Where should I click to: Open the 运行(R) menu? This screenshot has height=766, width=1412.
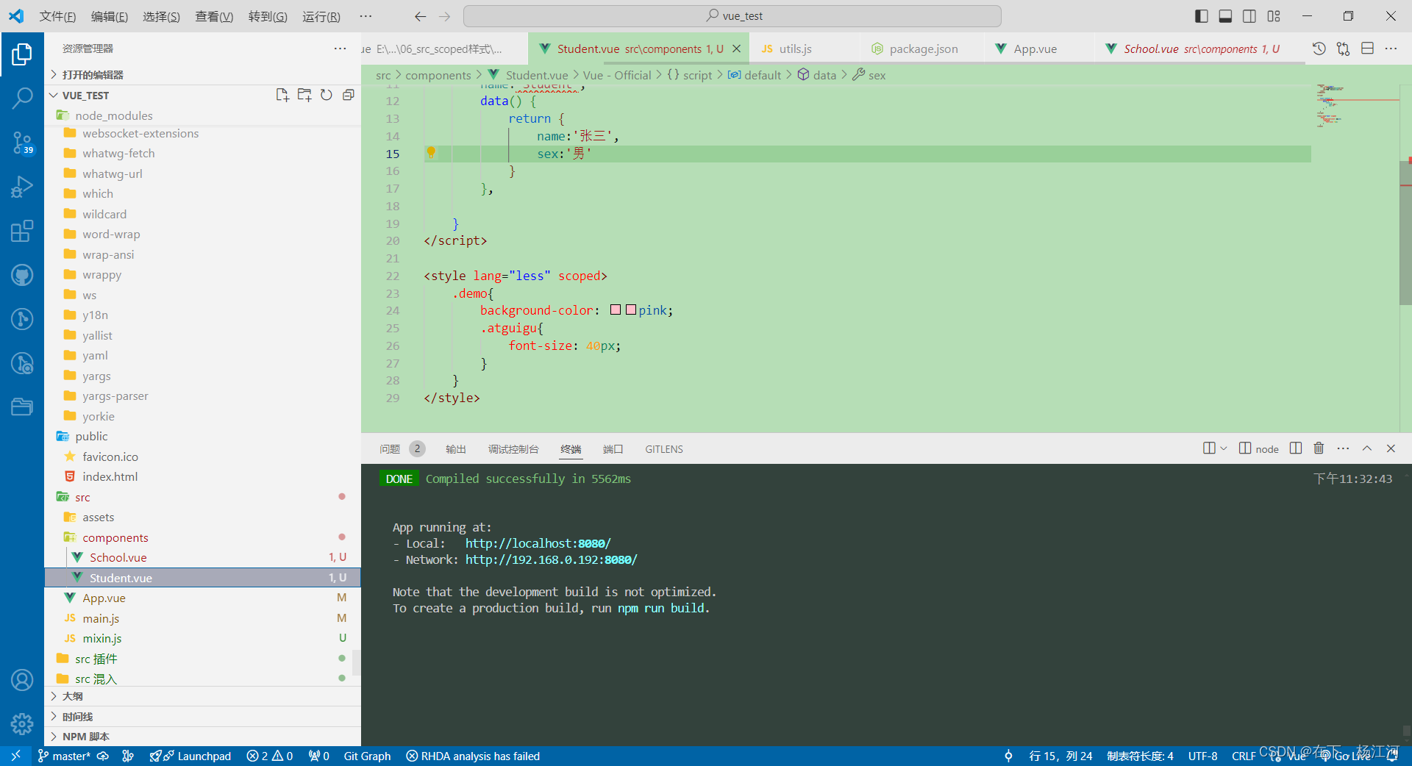click(x=321, y=16)
